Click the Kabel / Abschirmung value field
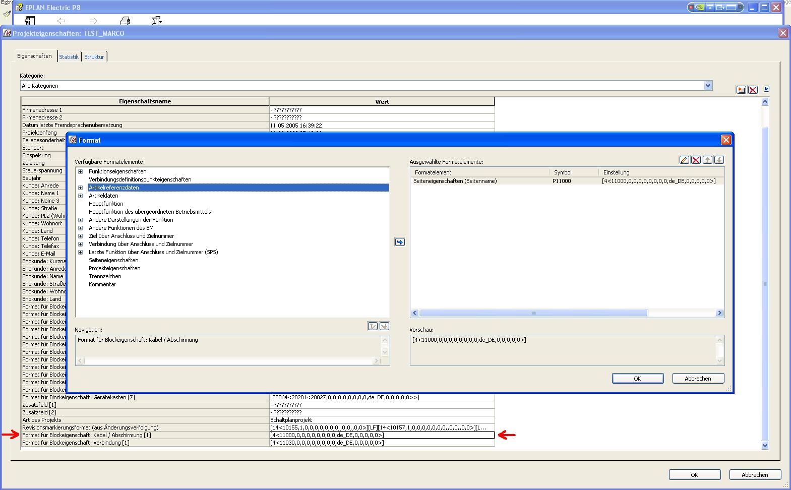 tap(382, 435)
